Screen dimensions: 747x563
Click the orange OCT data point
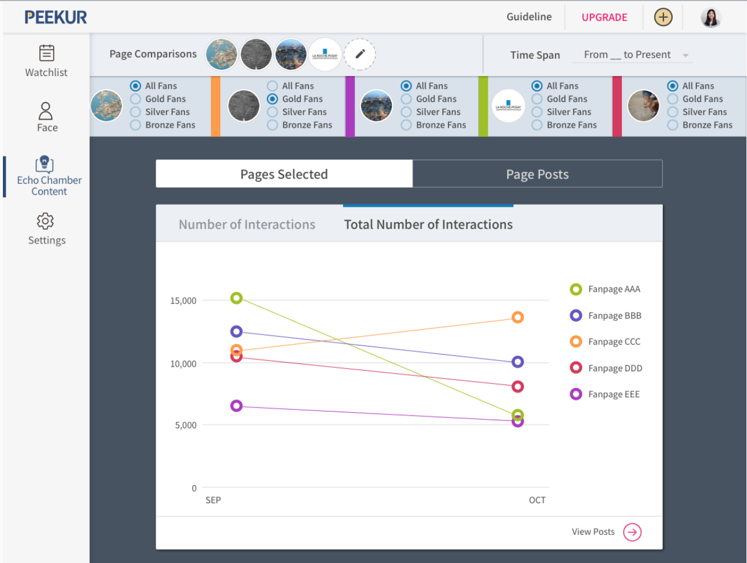[x=518, y=317]
